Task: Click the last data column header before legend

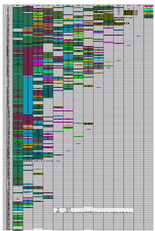Action: 138,5
